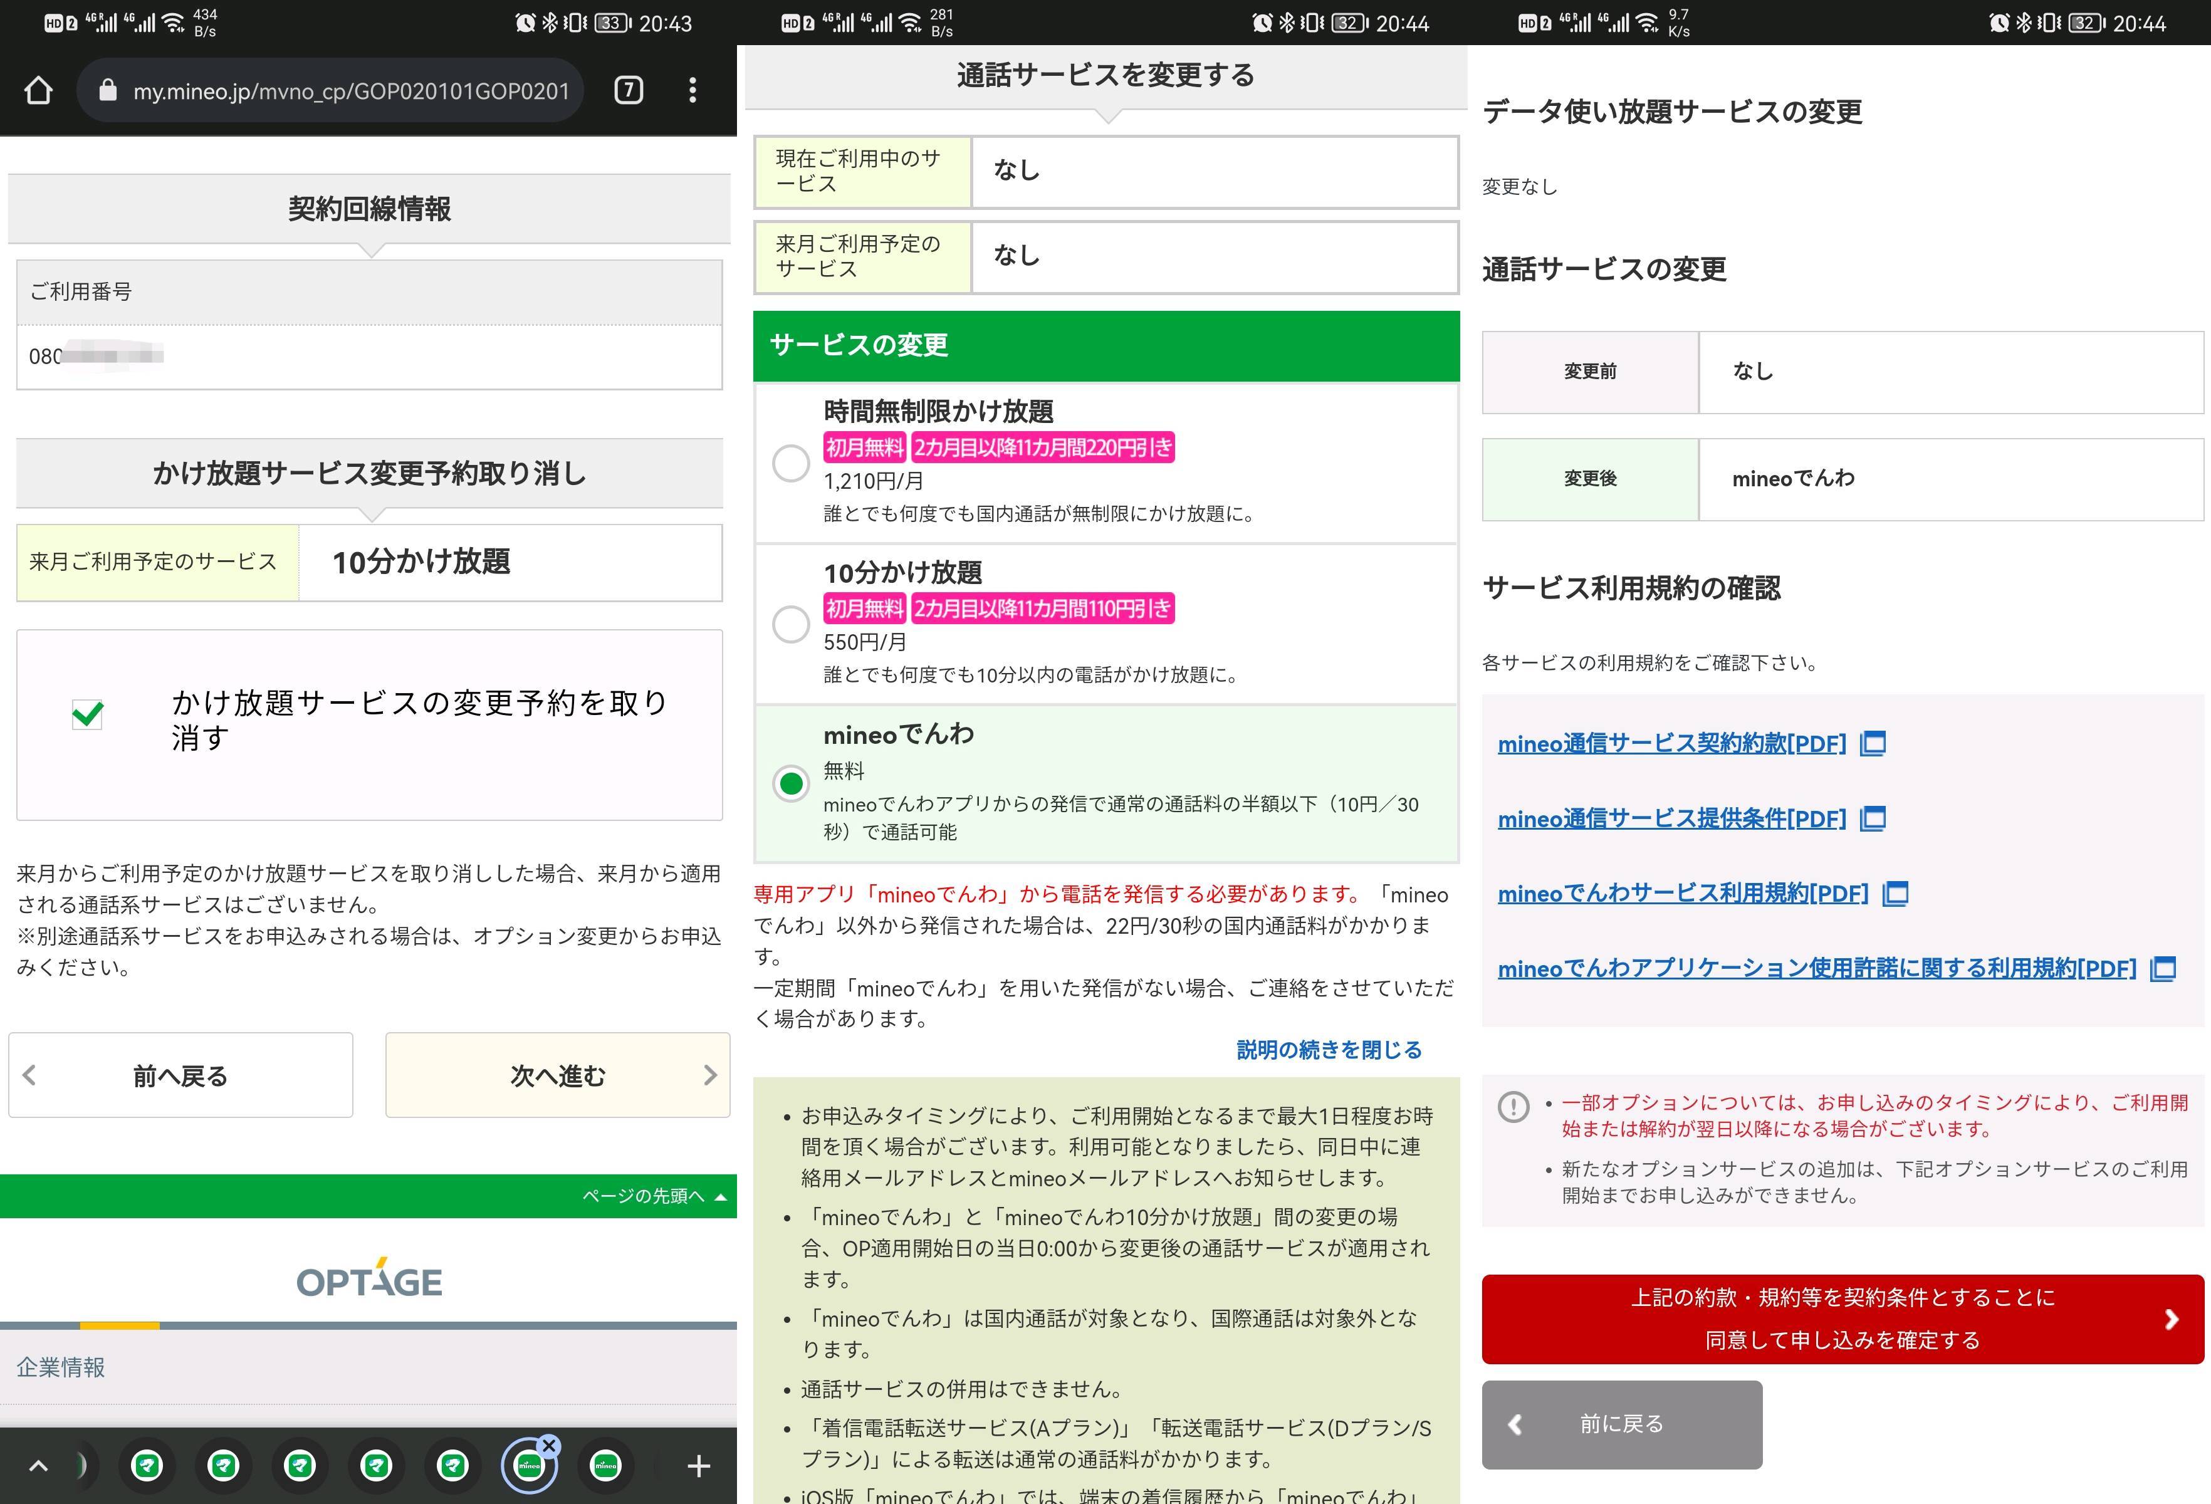Select the 時間無制限かけ放題 radio option
The width and height of the screenshot is (2211, 1504).
(791, 463)
